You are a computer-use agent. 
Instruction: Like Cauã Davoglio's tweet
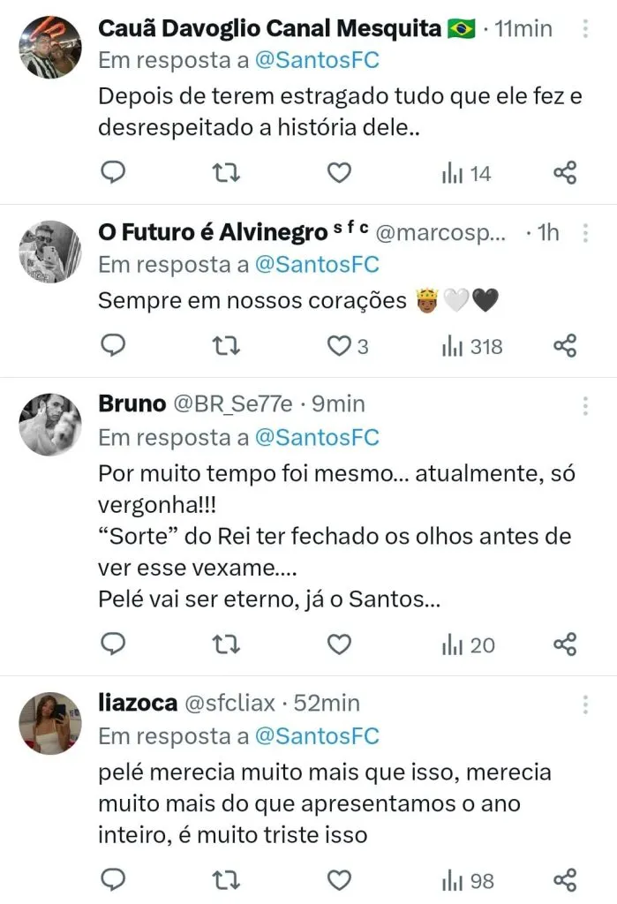click(340, 173)
